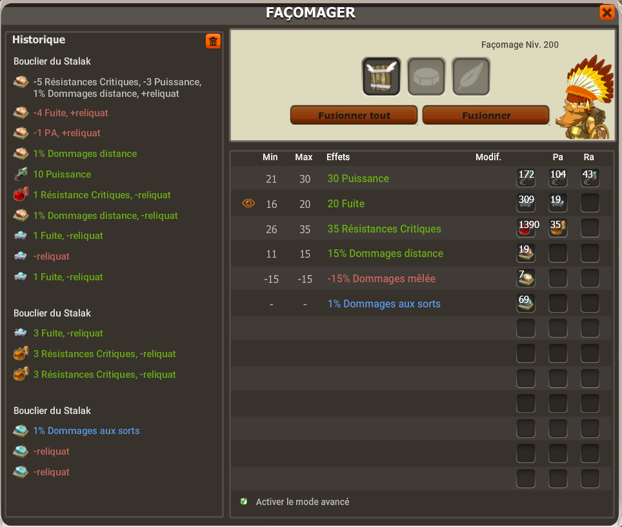Use the 19 Dommages distance rune
This screenshot has width=622, height=527.
point(526,253)
